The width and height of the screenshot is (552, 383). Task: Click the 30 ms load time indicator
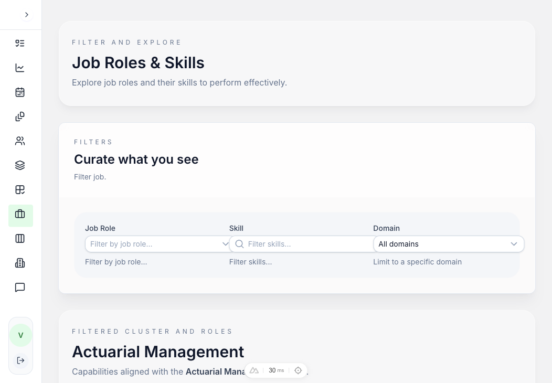pos(276,370)
